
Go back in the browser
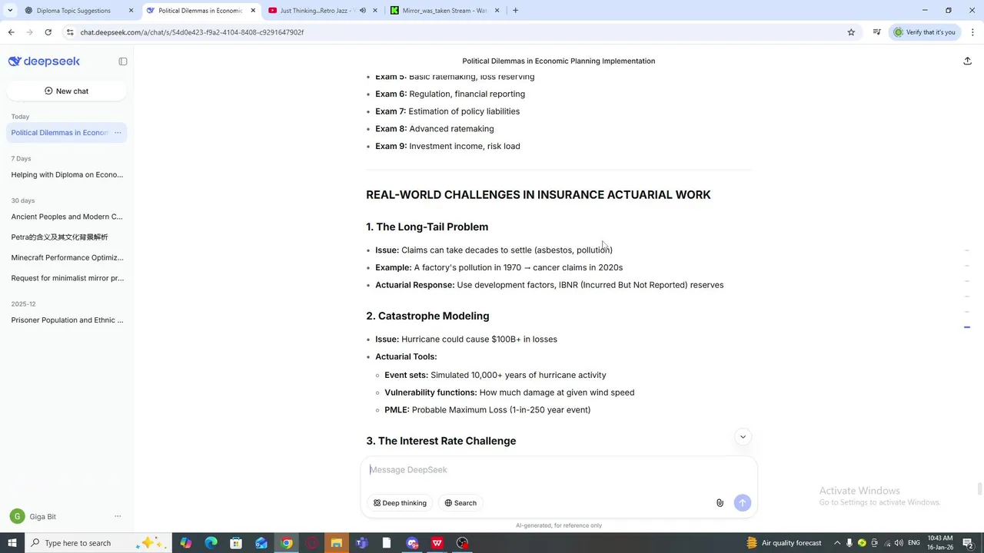[11, 32]
